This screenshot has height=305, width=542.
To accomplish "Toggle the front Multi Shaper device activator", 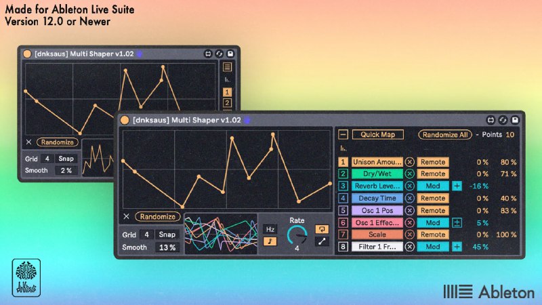I will tap(125, 120).
